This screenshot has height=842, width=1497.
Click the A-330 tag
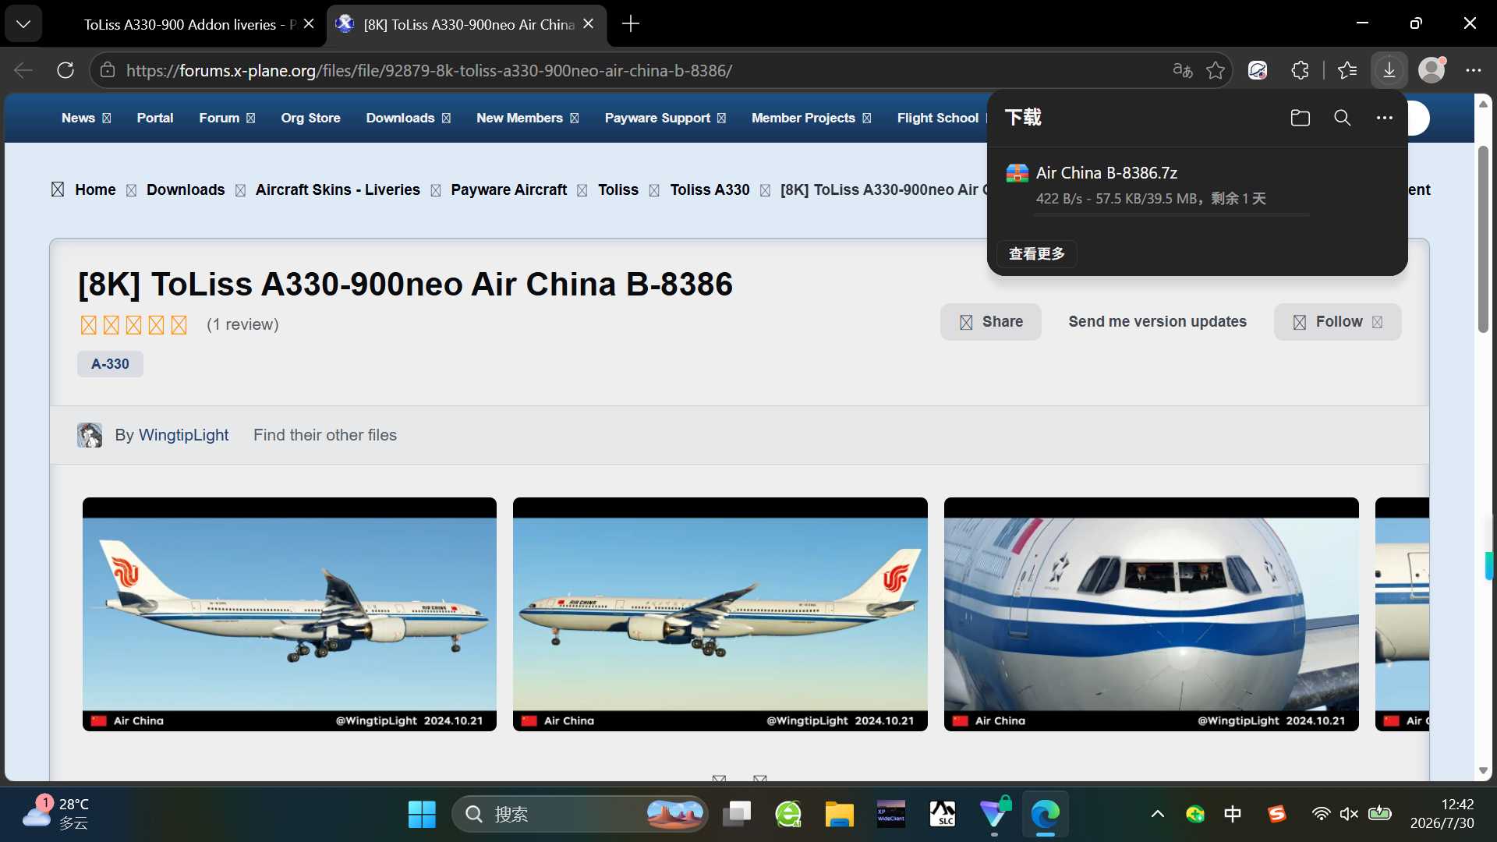pyautogui.click(x=110, y=364)
